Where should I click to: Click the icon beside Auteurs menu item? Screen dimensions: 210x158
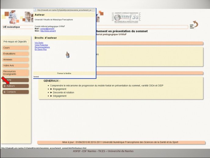[5, 86]
